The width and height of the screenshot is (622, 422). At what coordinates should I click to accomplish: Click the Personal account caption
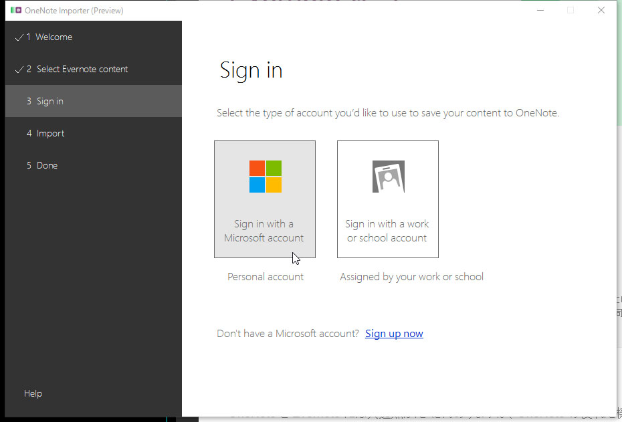266,277
